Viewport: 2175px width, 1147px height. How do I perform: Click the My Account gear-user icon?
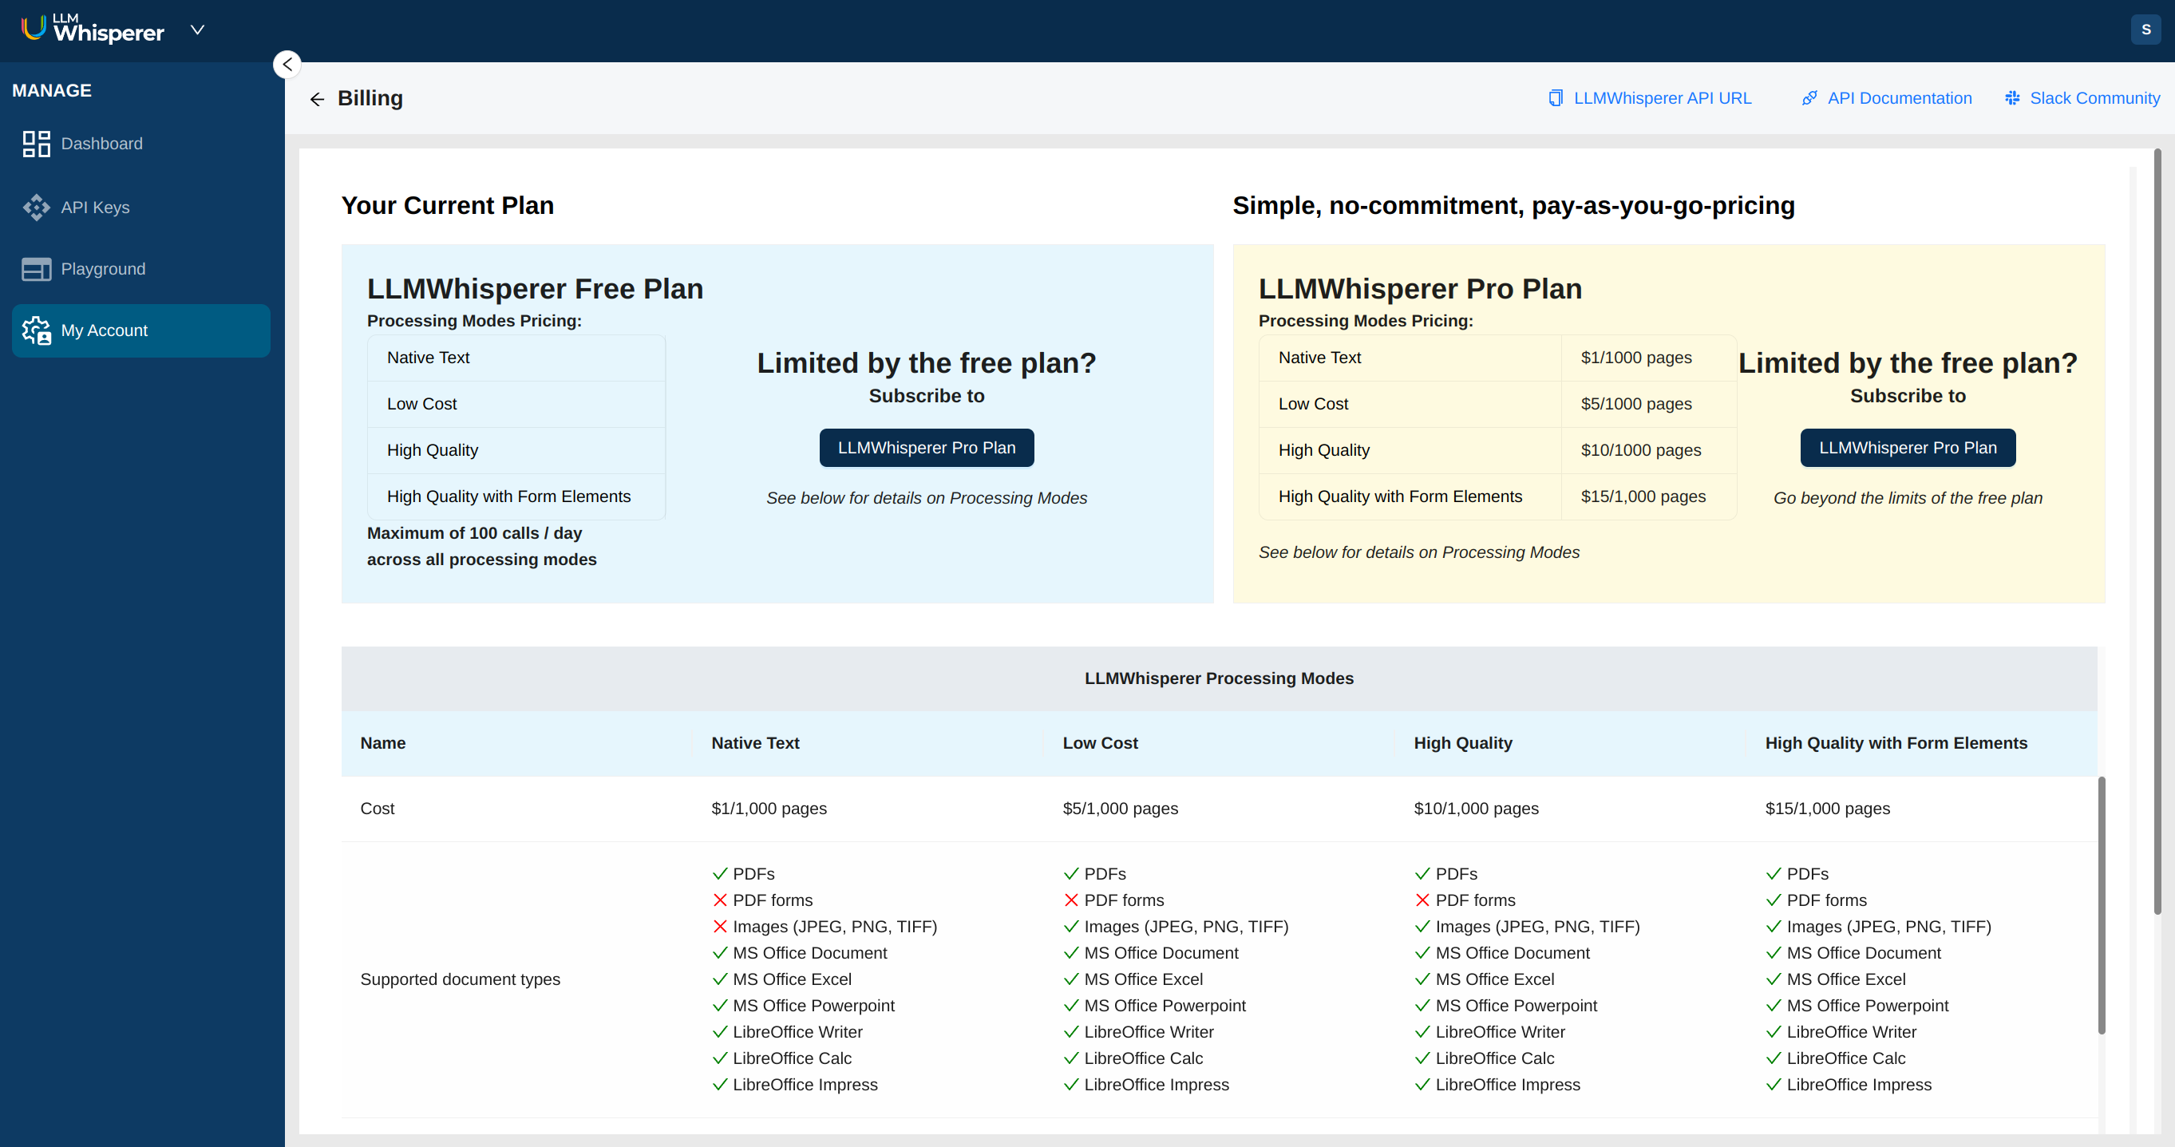pos(36,330)
